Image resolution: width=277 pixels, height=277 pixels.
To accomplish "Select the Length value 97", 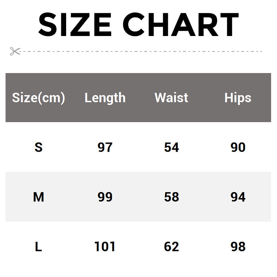I will pos(105,147).
